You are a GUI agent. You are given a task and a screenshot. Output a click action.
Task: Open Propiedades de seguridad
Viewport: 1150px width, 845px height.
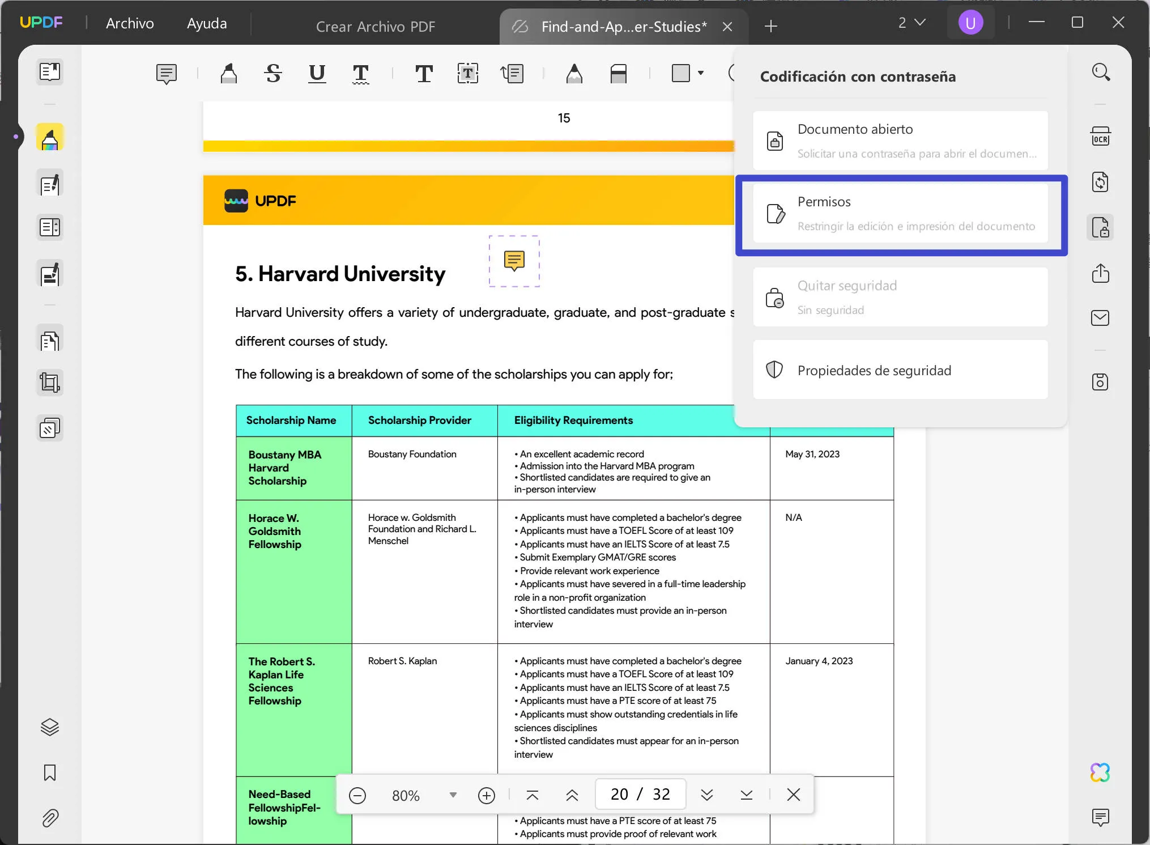click(x=901, y=370)
